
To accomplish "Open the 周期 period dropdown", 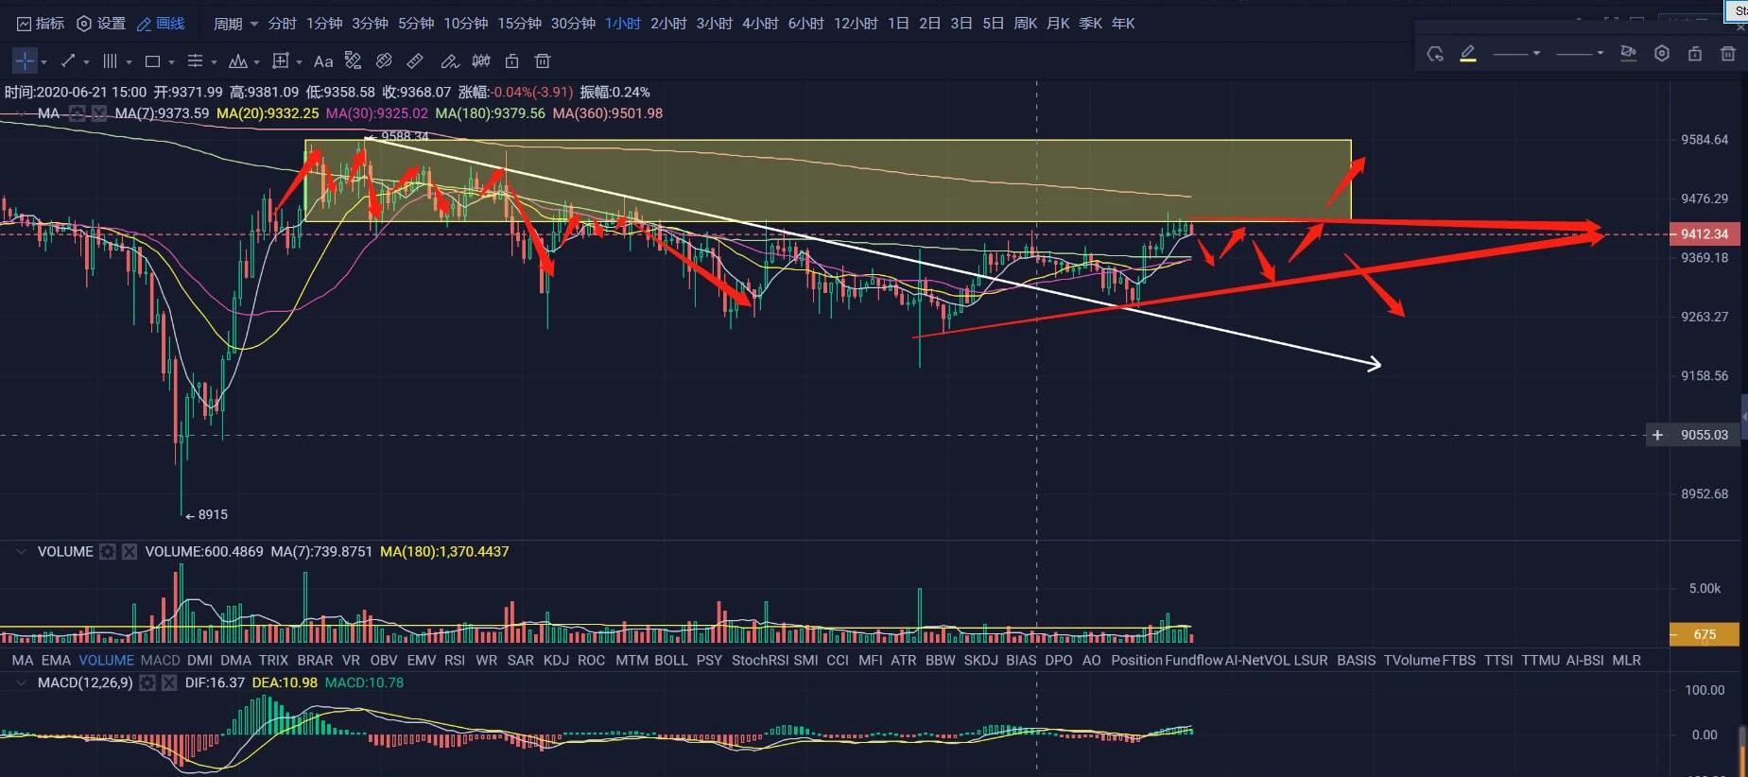I will pos(235,24).
